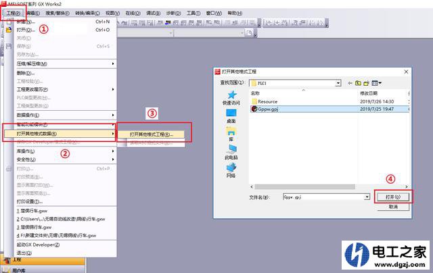The image size is (433, 273).
Task: Click the up-one-level folder icon
Action: (x=358, y=83)
